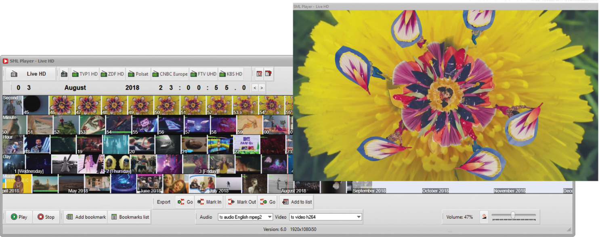This screenshot has height=237, width=600.
Task: Switch to the TVP1 HD channel
Action: click(85, 74)
